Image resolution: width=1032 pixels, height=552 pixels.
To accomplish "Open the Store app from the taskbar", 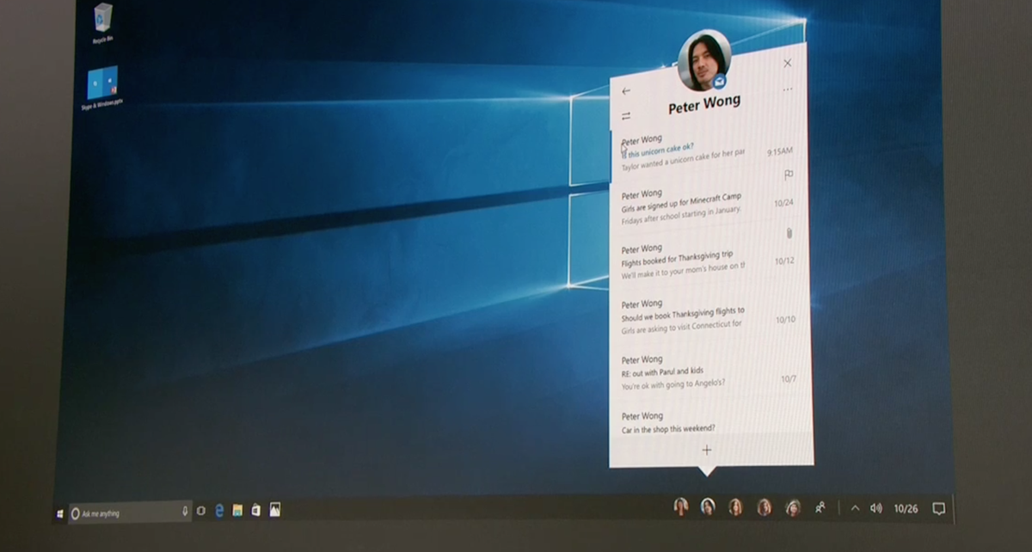I will [255, 509].
